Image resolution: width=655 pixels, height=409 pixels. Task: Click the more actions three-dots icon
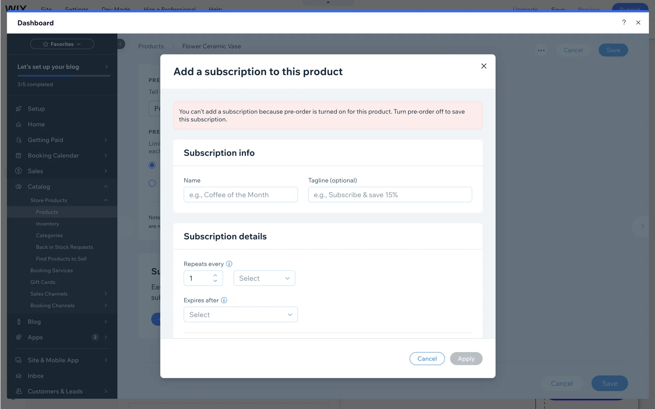[541, 50]
